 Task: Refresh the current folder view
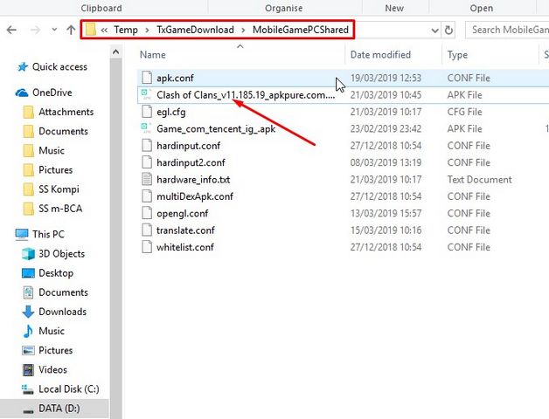pos(448,30)
